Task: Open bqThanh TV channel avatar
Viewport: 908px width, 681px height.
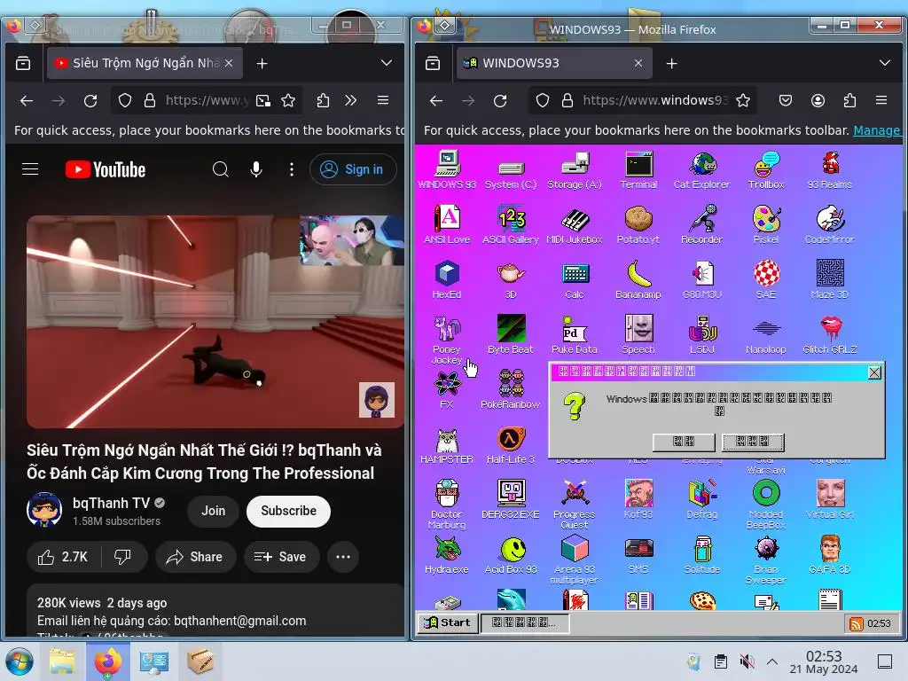Action: 44,510
